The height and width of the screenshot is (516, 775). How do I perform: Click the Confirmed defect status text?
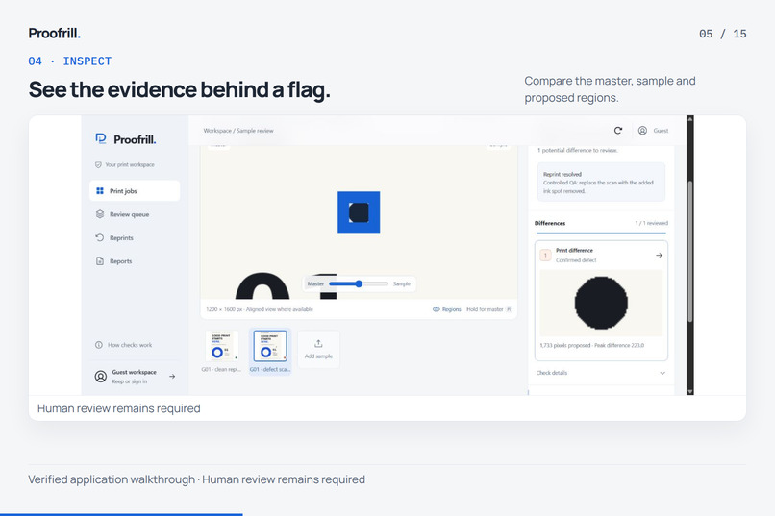click(576, 260)
